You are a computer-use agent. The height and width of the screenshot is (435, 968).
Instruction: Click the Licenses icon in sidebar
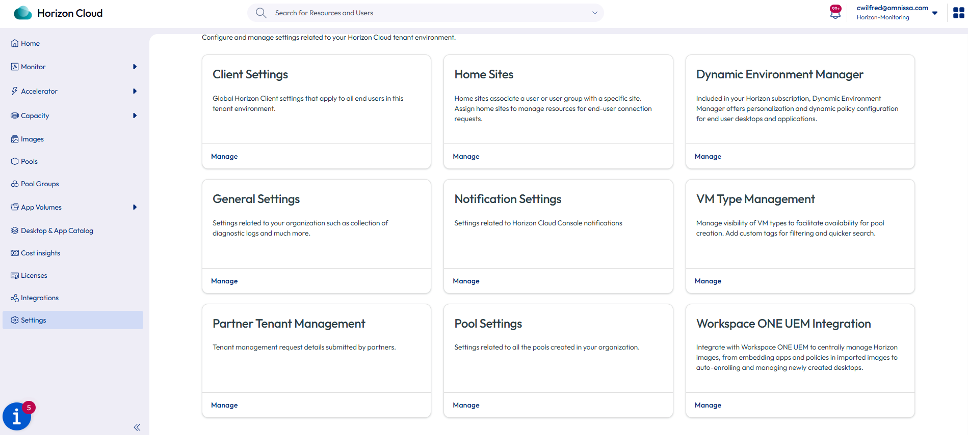(x=15, y=275)
